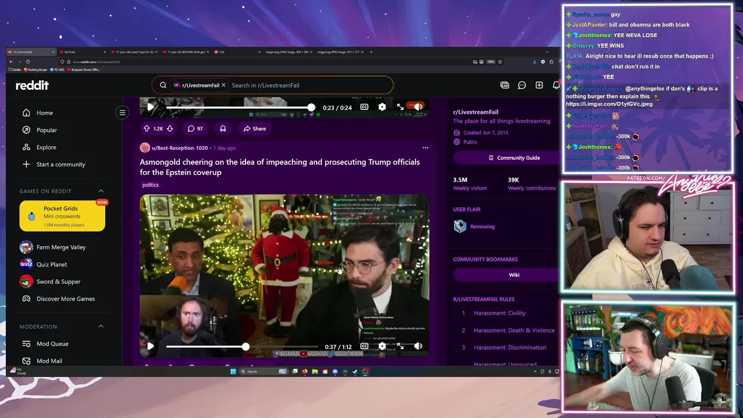Open Discord from the taskbar
Screen dimensions: 743x418
[335, 372]
